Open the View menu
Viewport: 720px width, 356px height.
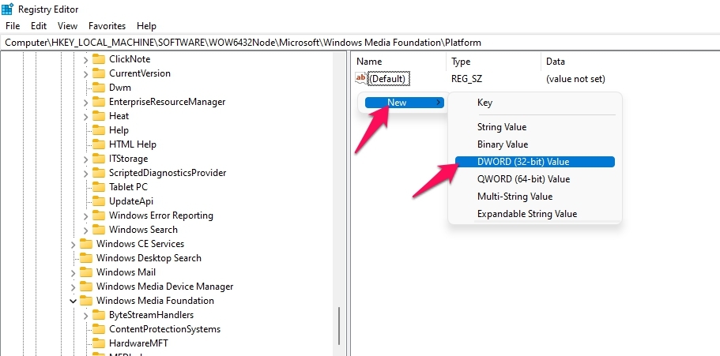(67, 26)
